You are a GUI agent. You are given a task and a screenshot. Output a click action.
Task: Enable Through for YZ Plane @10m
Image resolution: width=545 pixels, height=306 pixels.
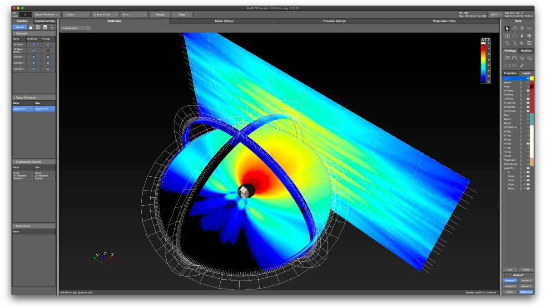tap(48, 50)
